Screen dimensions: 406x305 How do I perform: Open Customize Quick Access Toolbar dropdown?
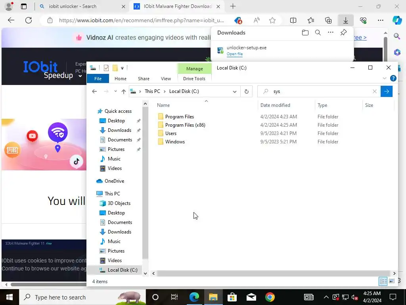tap(122, 68)
